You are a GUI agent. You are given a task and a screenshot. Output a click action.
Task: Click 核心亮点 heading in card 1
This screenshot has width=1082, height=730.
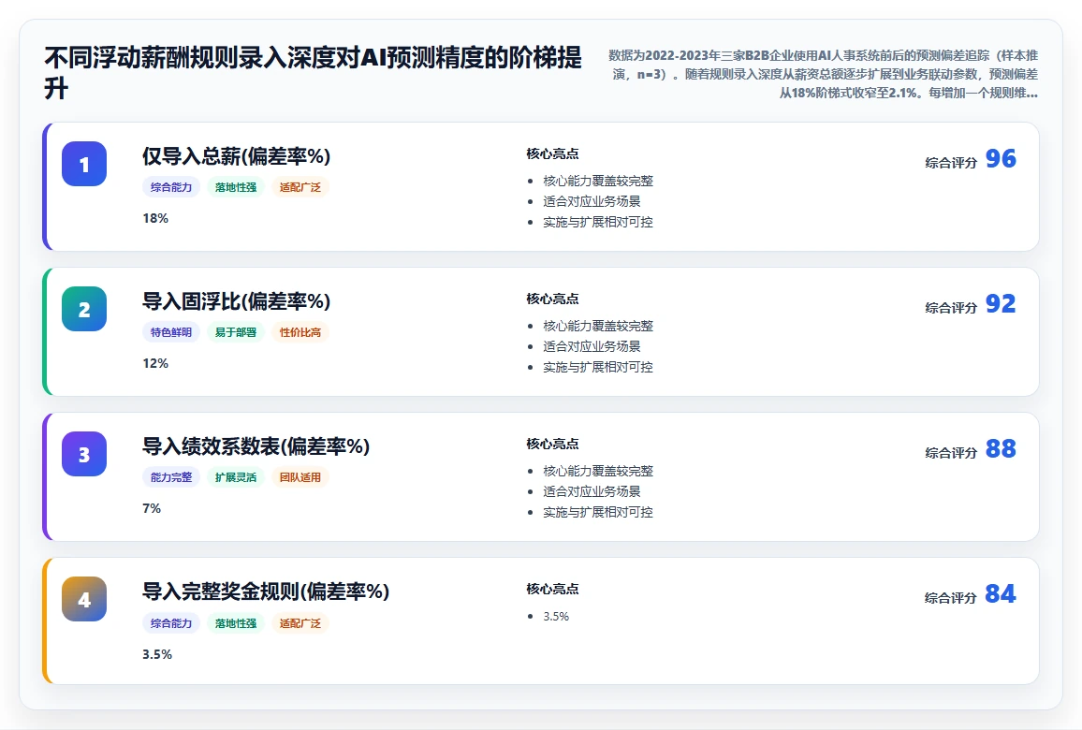pyautogui.click(x=553, y=153)
